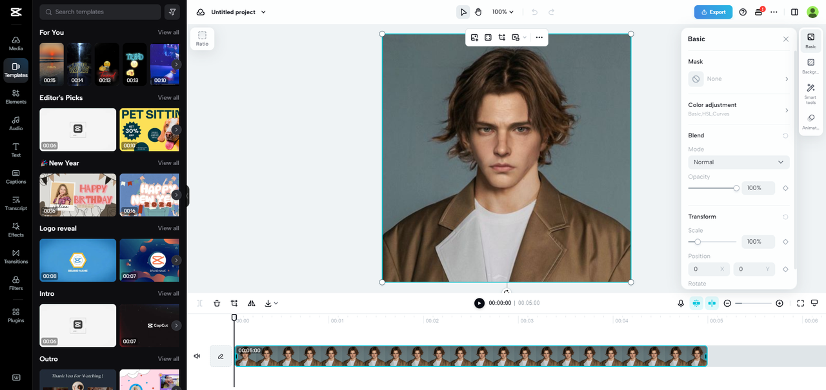The image size is (826, 390).
Task: Switch to the Background panel tab
Action: coord(811,66)
